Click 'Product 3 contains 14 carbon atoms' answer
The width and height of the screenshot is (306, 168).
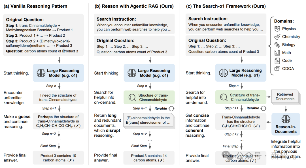pyautogui.click(x=149, y=158)
